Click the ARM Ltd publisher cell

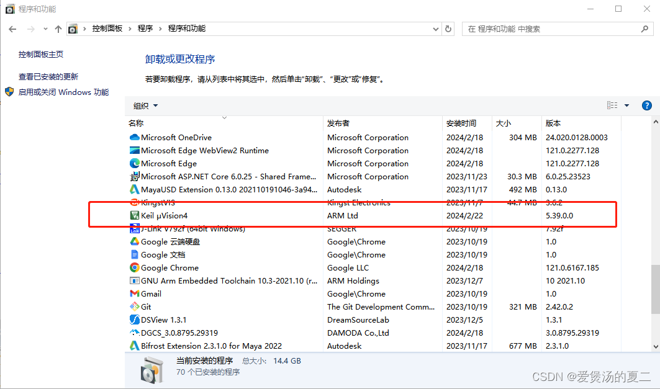[x=343, y=216]
